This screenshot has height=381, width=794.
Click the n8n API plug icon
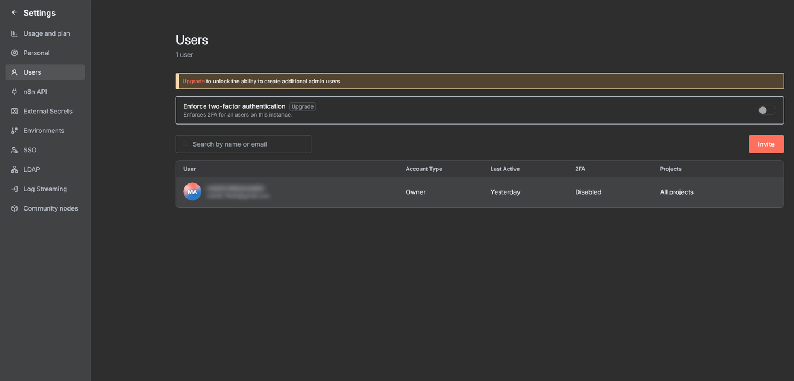coord(15,92)
